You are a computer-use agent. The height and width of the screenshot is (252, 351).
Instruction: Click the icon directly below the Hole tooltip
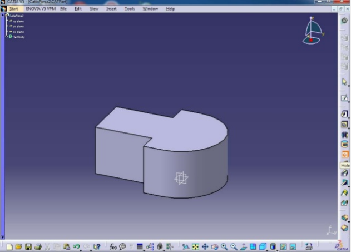point(345,173)
